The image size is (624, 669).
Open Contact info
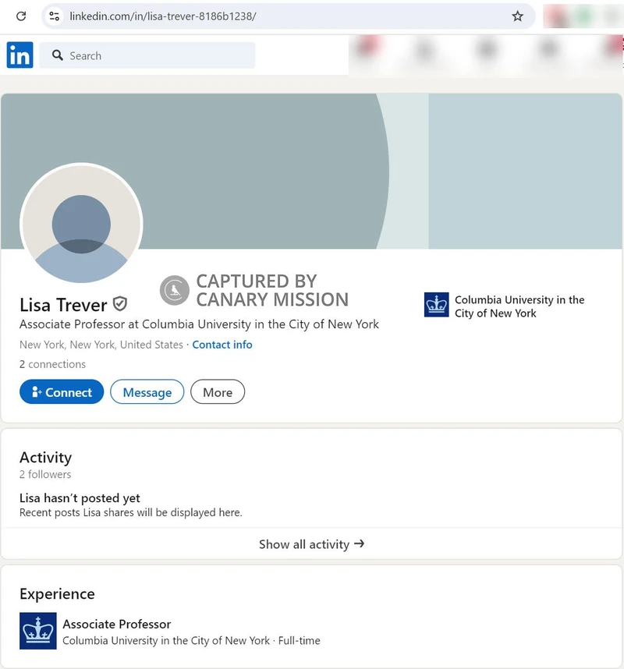(x=222, y=345)
